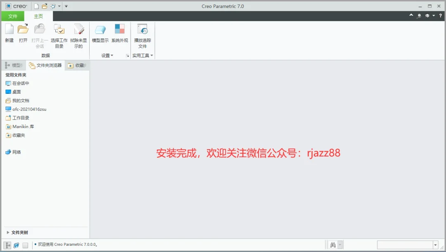This screenshot has width=446, height=252.
Task: Expand the 实用工具 group dropdown
Action: point(143,55)
